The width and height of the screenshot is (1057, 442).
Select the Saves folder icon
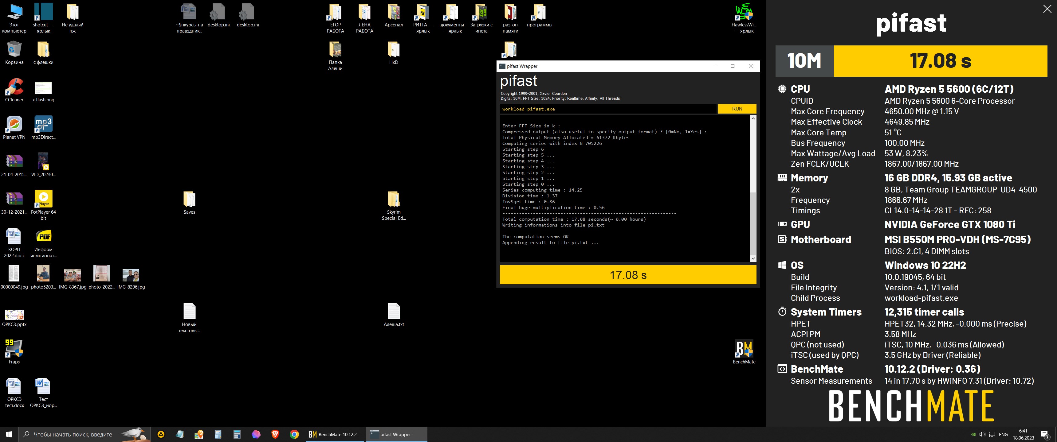[x=189, y=203]
